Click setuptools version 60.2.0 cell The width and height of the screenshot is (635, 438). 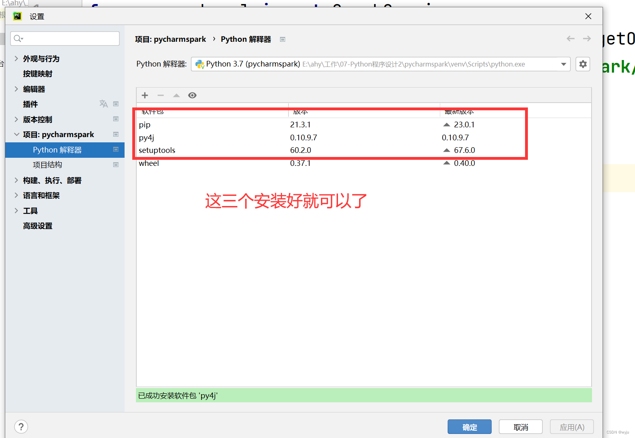click(301, 150)
